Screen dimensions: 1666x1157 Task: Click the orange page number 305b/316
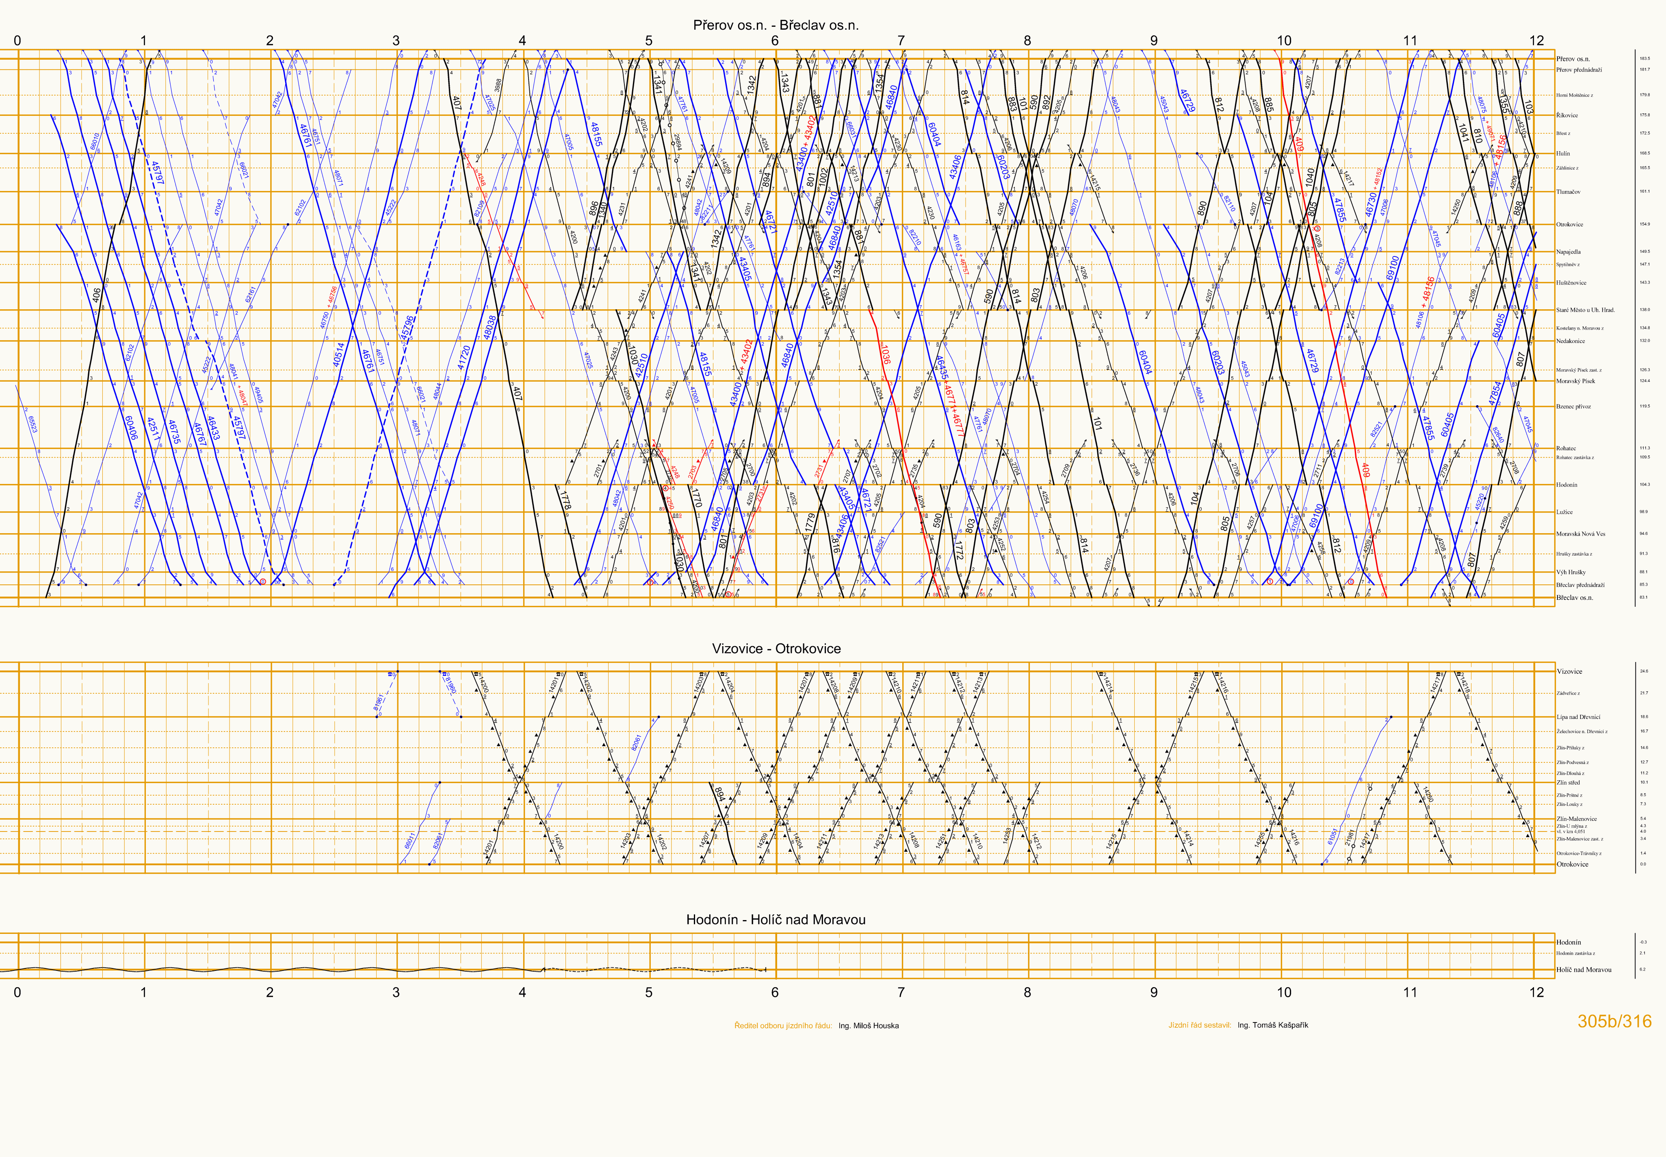tap(1614, 1021)
